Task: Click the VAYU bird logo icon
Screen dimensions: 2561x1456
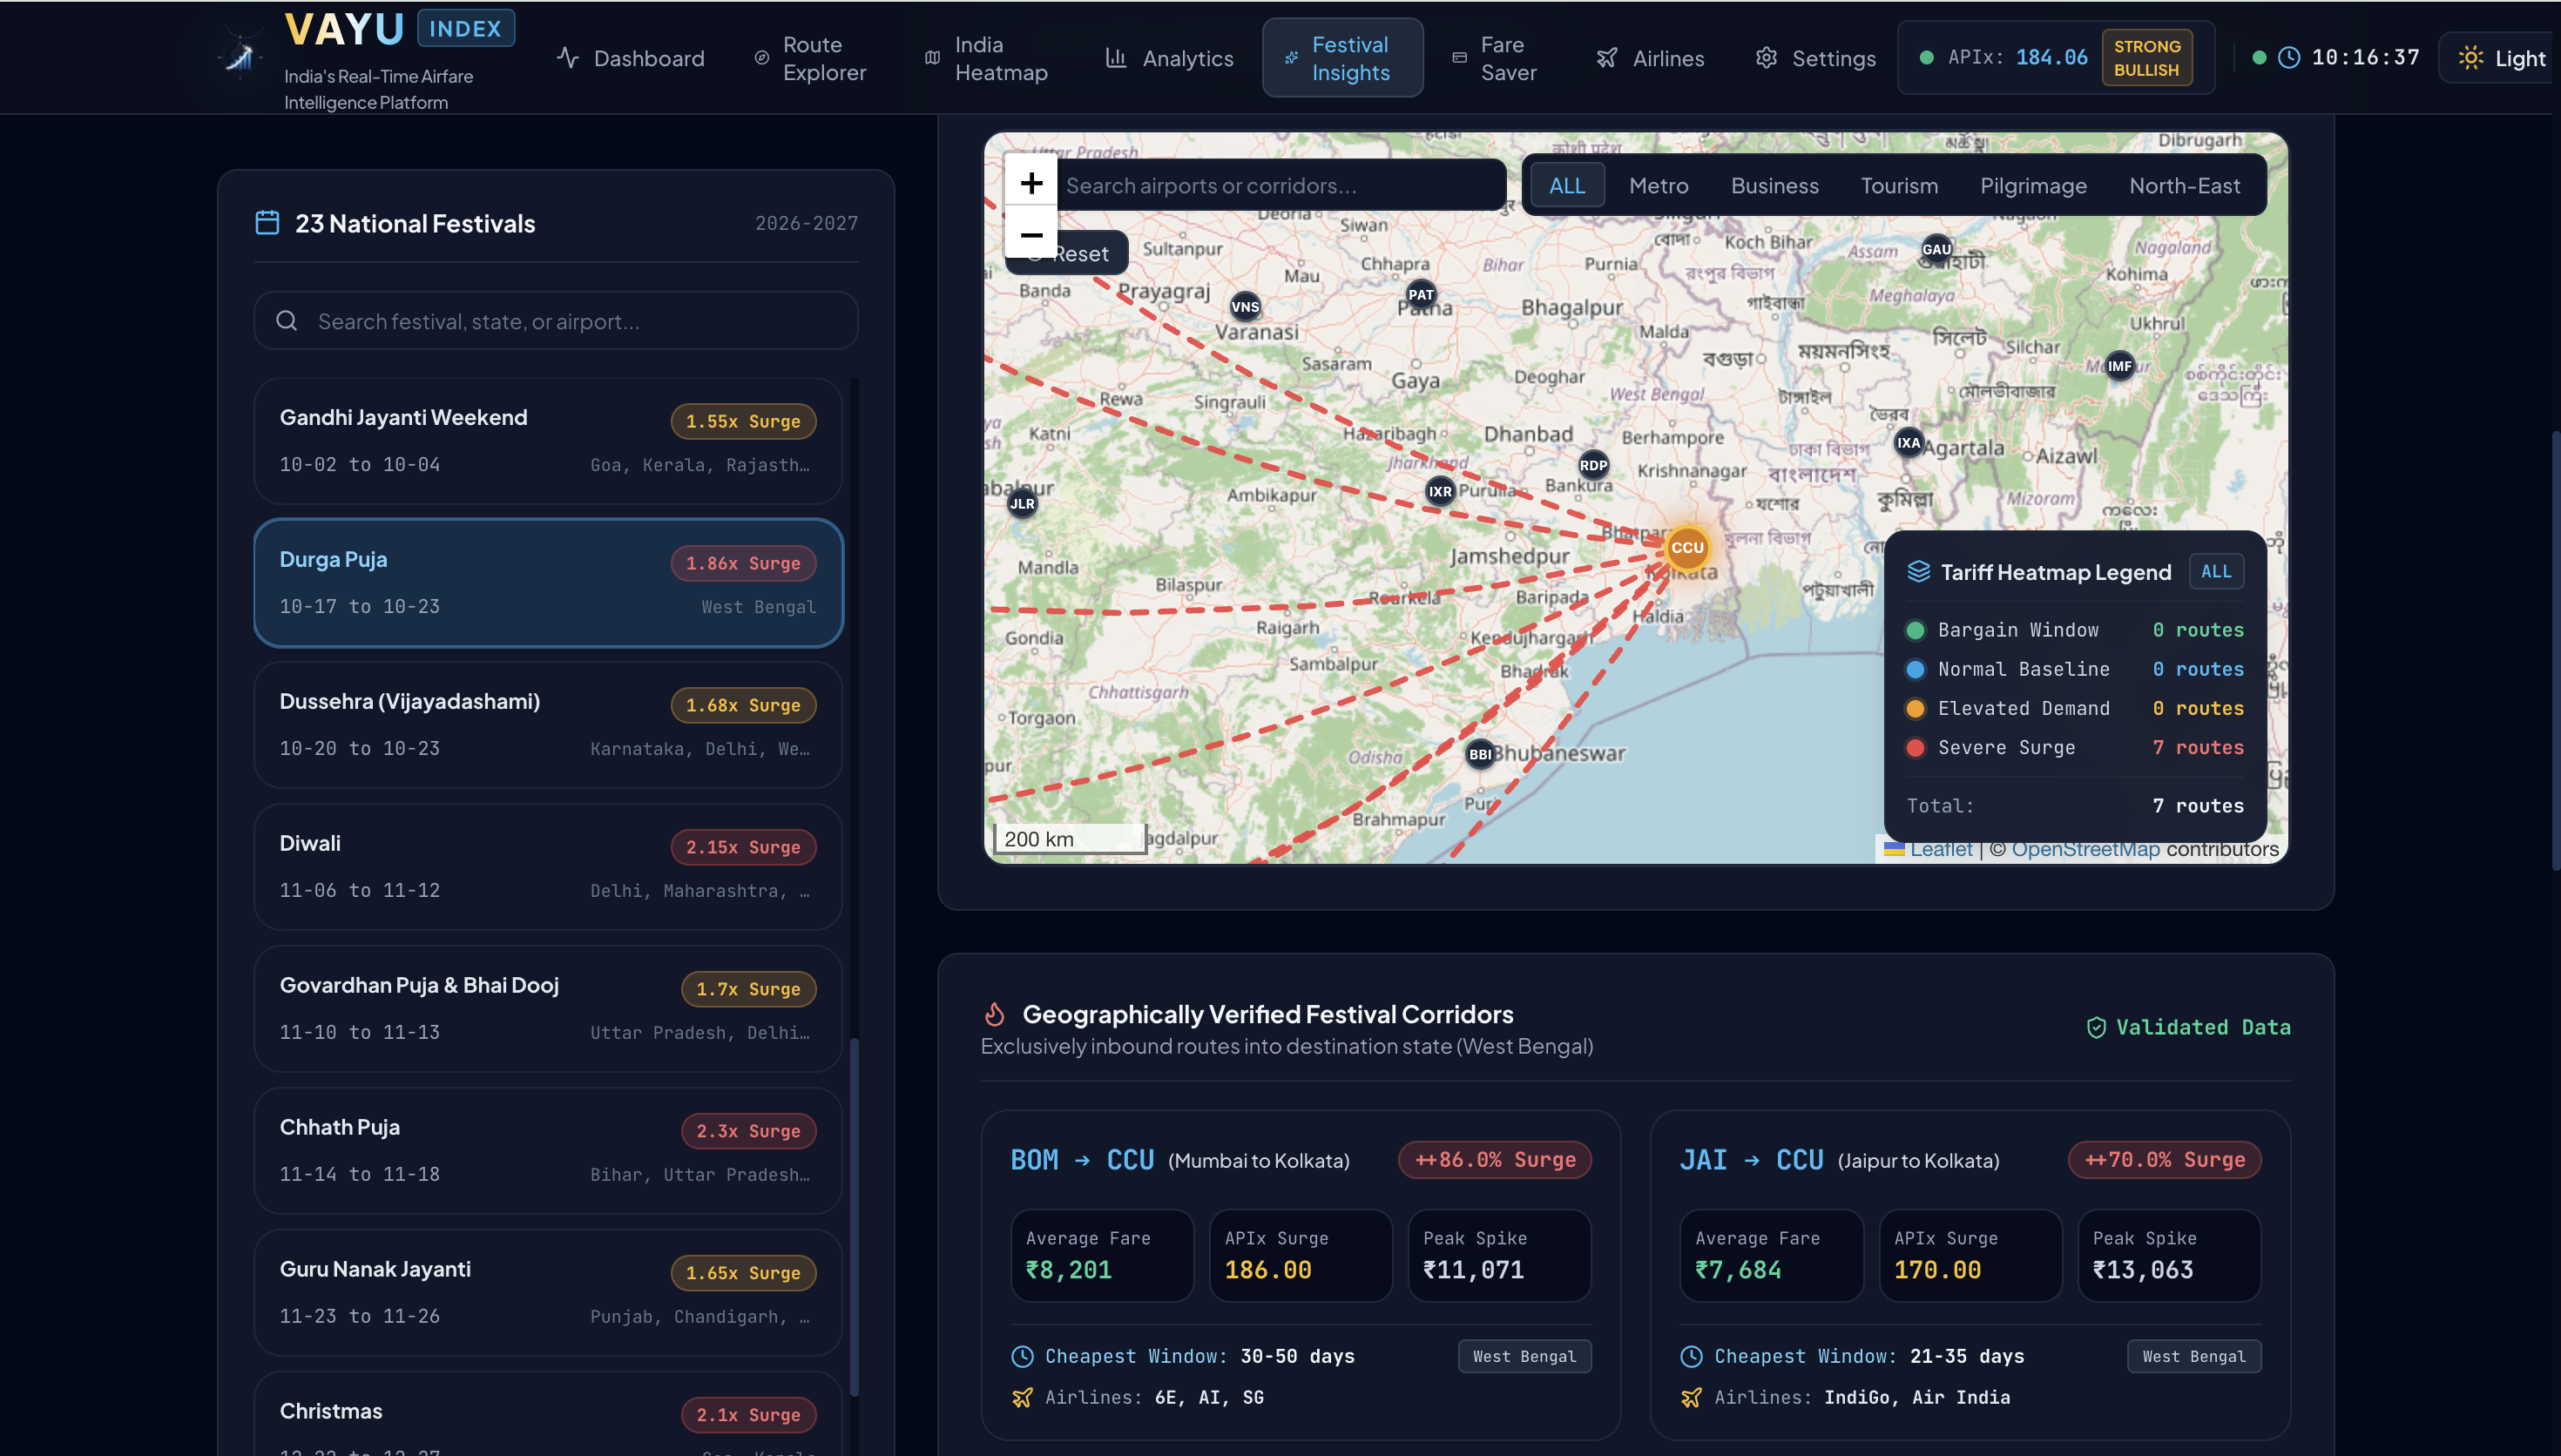Action: click(240, 57)
